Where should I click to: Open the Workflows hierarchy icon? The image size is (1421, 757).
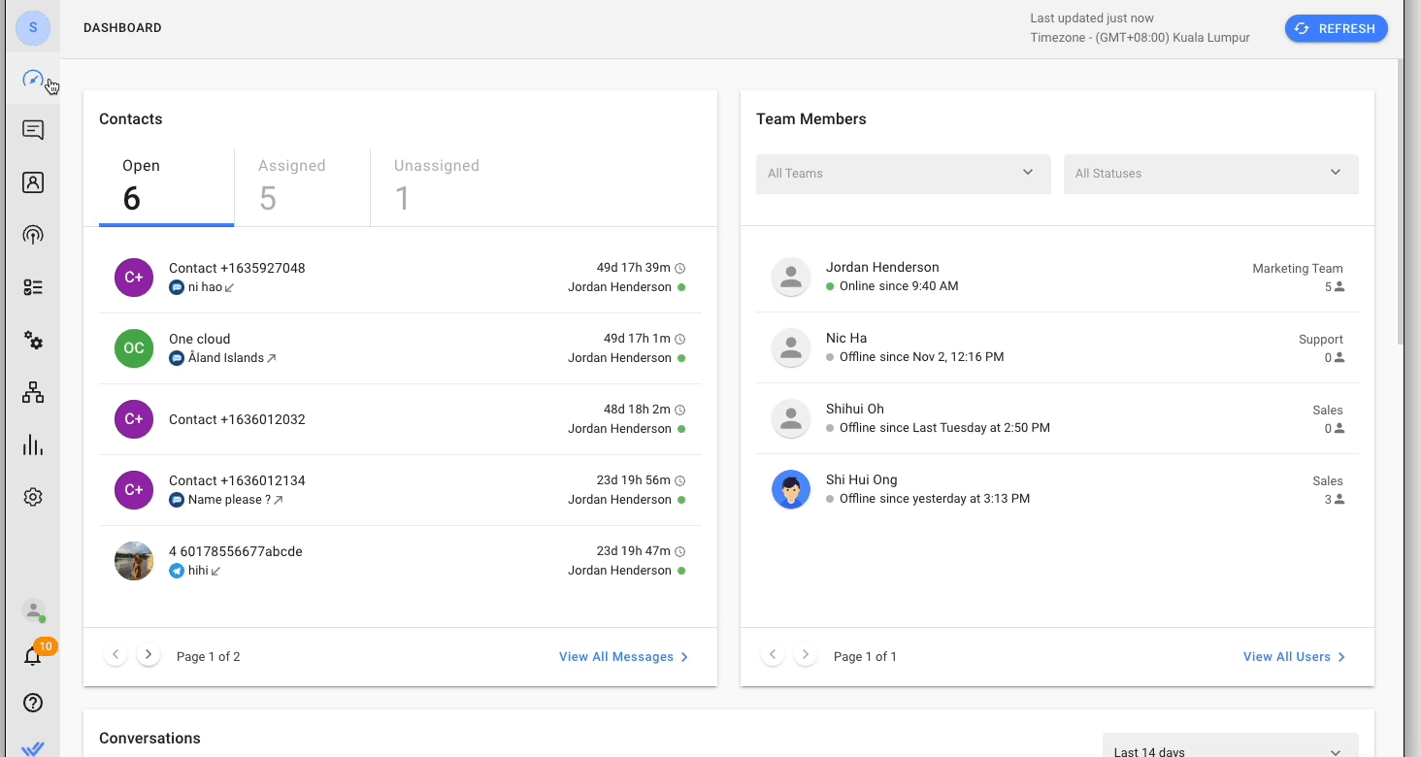(x=33, y=392)
